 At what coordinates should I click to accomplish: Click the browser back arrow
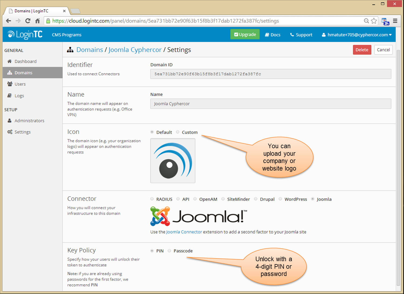8,21
